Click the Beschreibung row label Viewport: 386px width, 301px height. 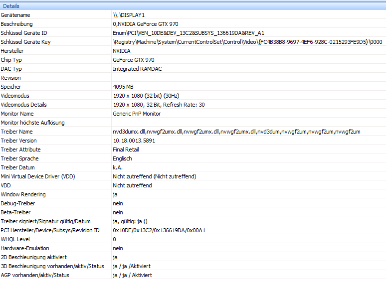coord(16,24)
